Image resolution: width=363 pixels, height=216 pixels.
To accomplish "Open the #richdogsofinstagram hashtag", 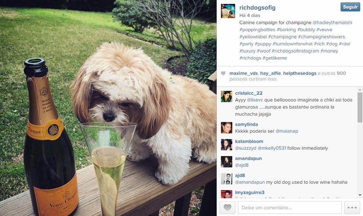I will click(295, 51).
